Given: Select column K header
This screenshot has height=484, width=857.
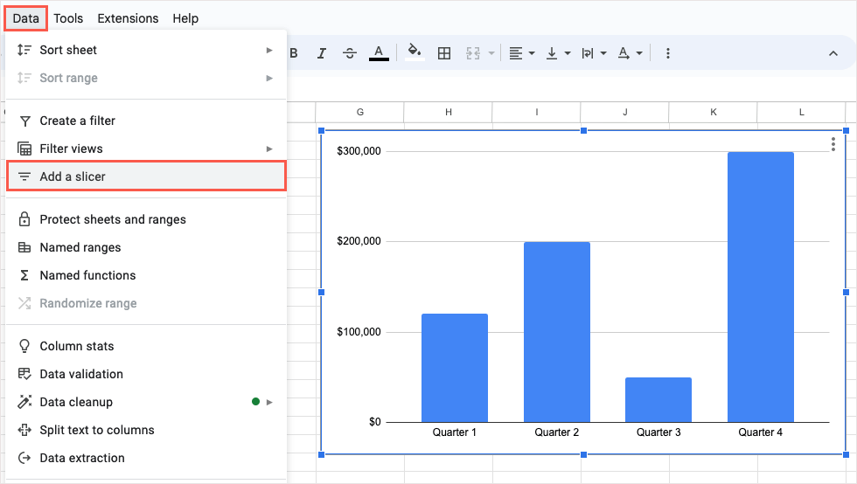Looking at the screenshot, I should click(x=714, y=113).
